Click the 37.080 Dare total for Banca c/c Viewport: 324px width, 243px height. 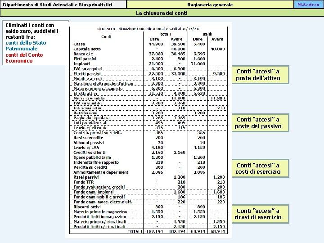click(x=156, y=54)
